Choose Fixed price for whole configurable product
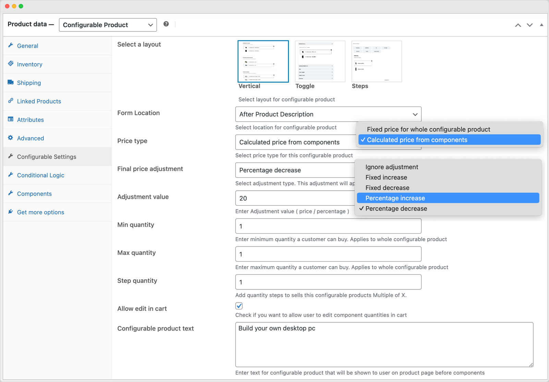Image resolution: width=549 pixels, height=382 pixels. (428, 129)
